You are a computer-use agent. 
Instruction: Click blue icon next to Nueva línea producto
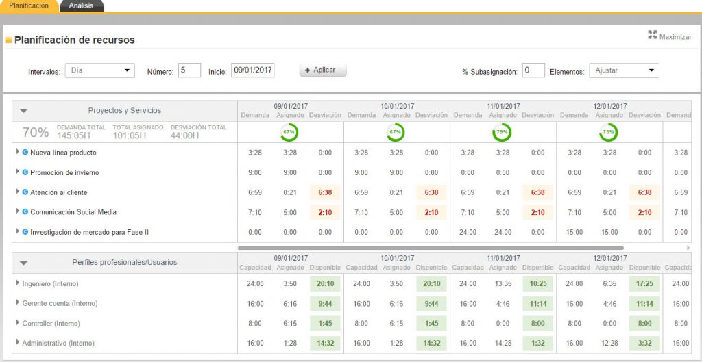(25, 153)
